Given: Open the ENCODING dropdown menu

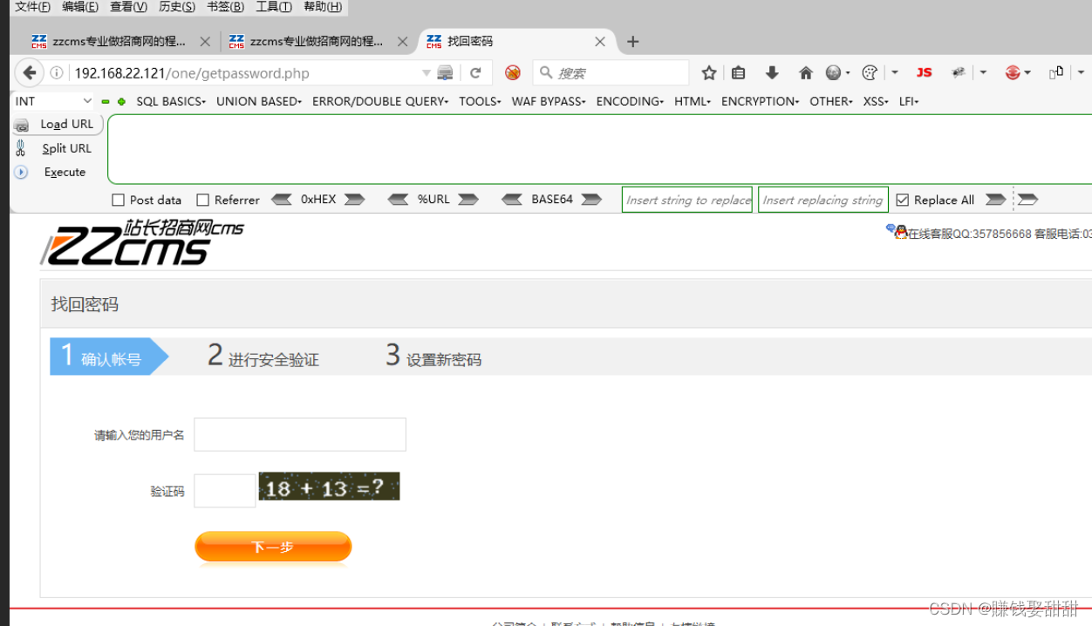Looking at the screenshot, I should point(630,101).
